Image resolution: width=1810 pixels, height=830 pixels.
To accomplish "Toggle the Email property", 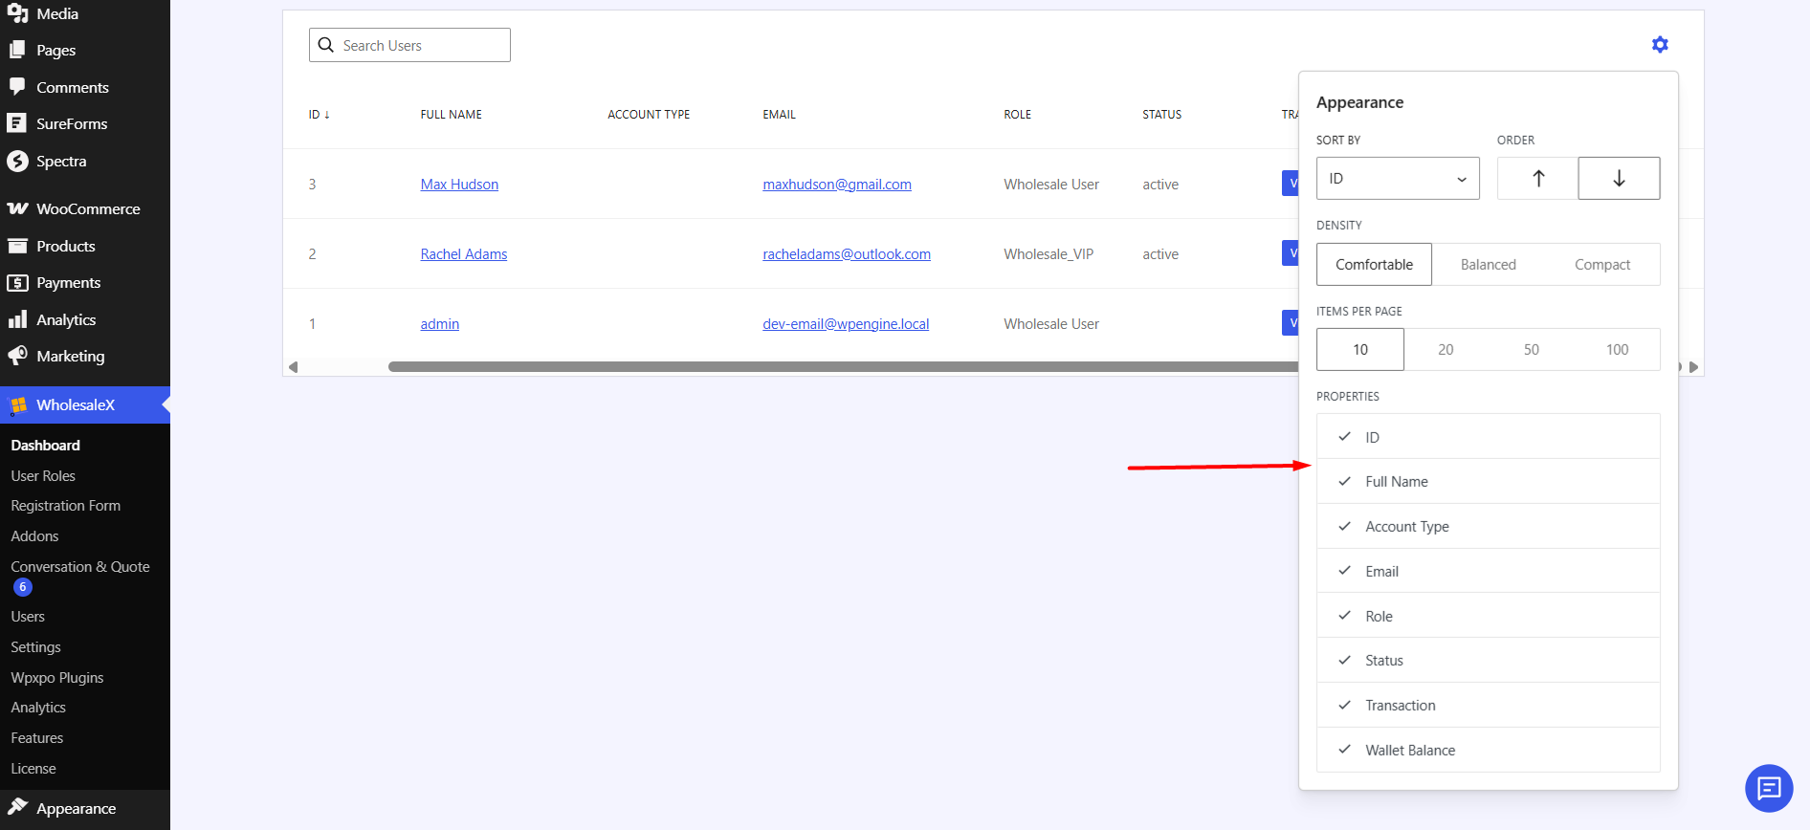I will tap(1489, 571).
